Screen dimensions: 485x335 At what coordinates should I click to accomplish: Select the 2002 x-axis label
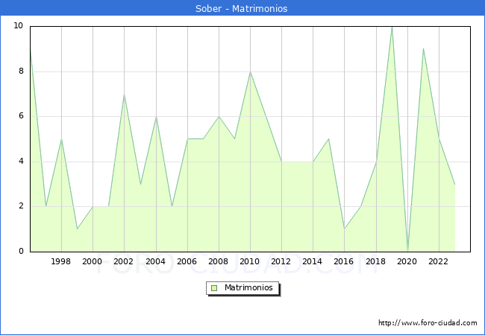[x=123, y=261]
